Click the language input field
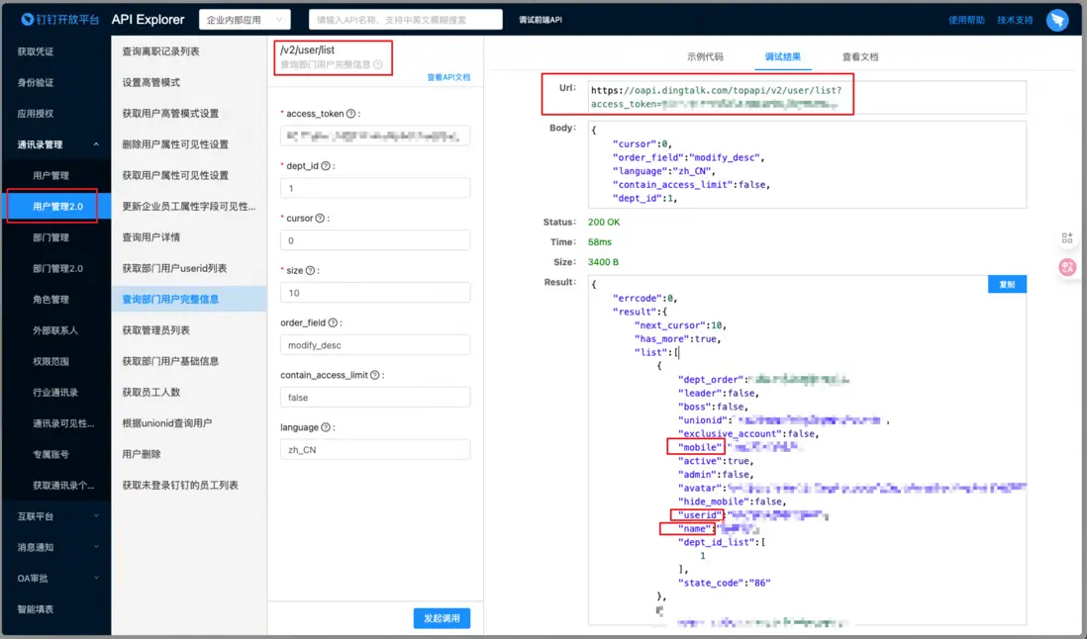Viewport: 1087px width, 639px height. click(375, 449)
